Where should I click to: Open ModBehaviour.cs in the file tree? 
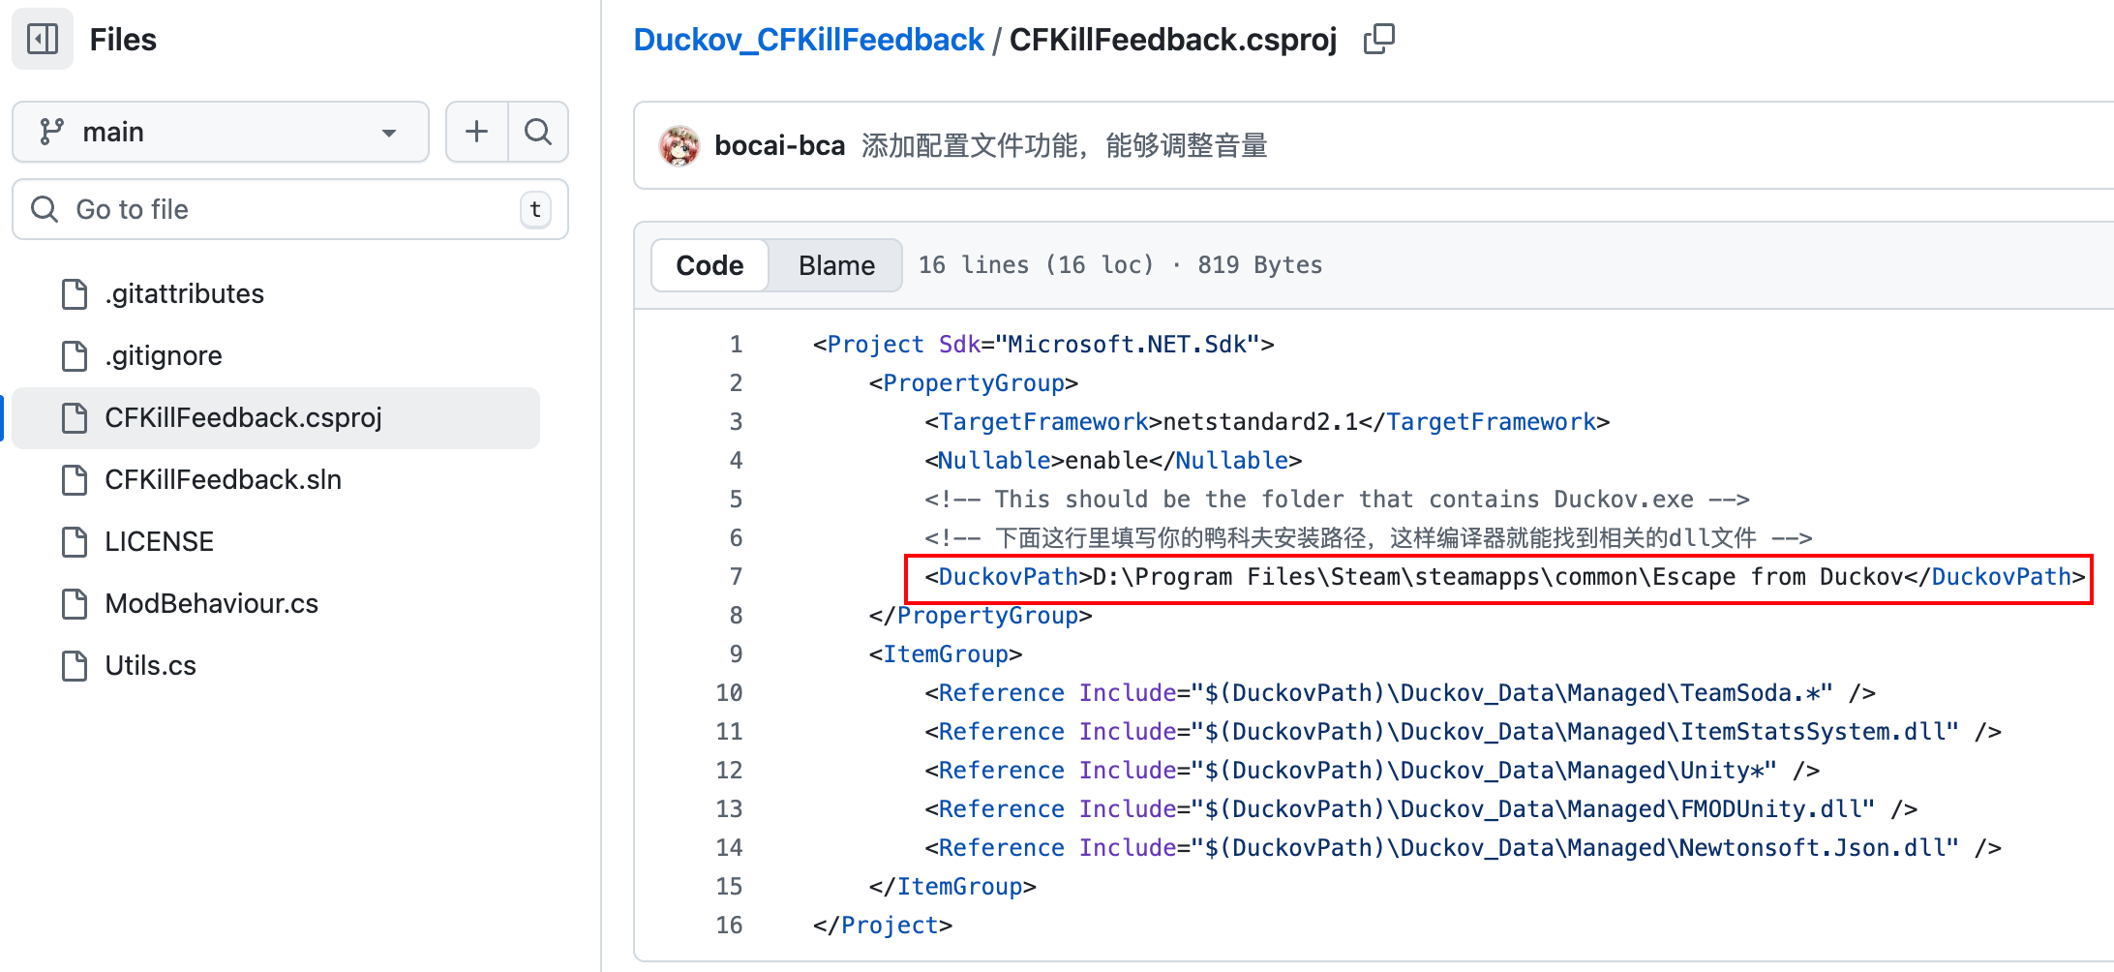(211, 603)
